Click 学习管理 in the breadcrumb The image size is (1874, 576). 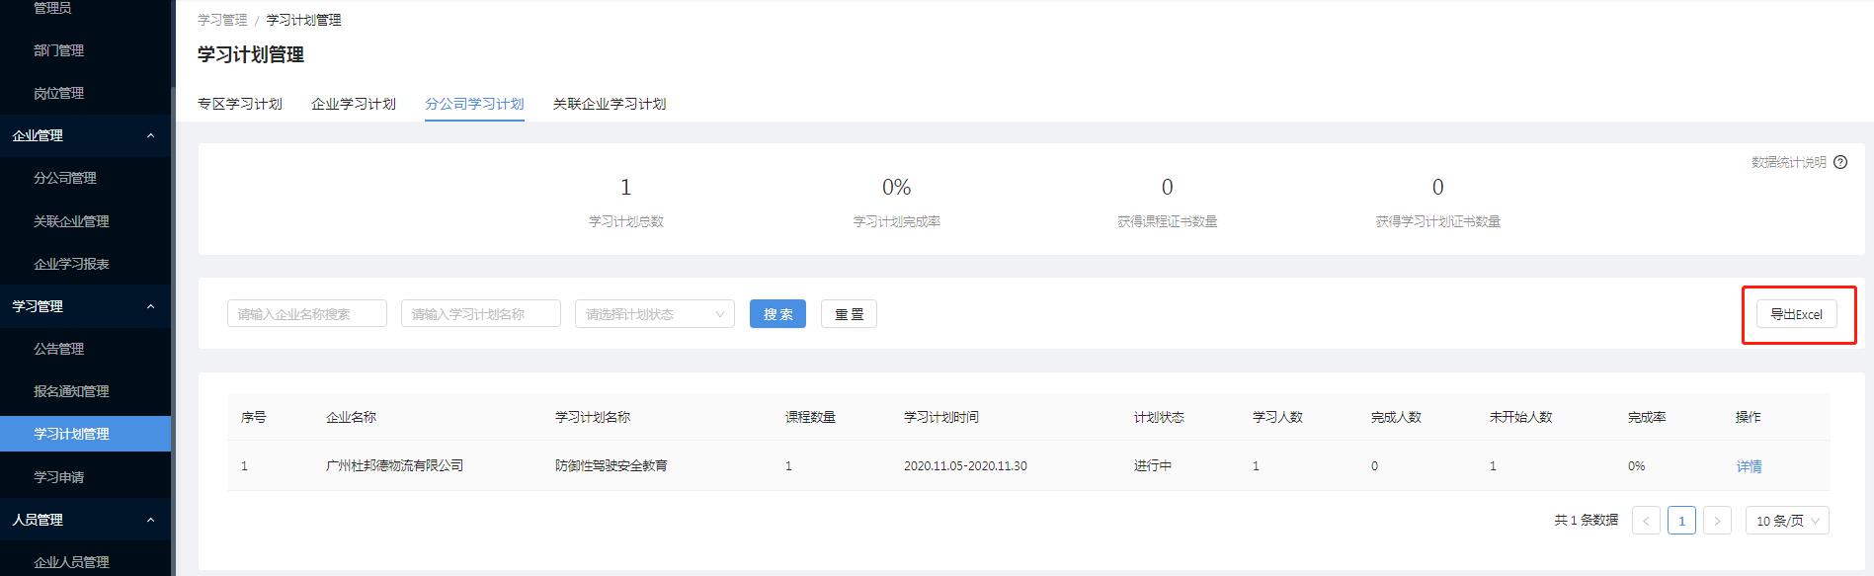222,20
